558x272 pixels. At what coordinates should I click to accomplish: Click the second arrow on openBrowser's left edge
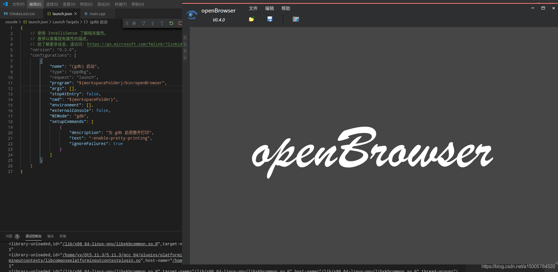pos(185,44)
